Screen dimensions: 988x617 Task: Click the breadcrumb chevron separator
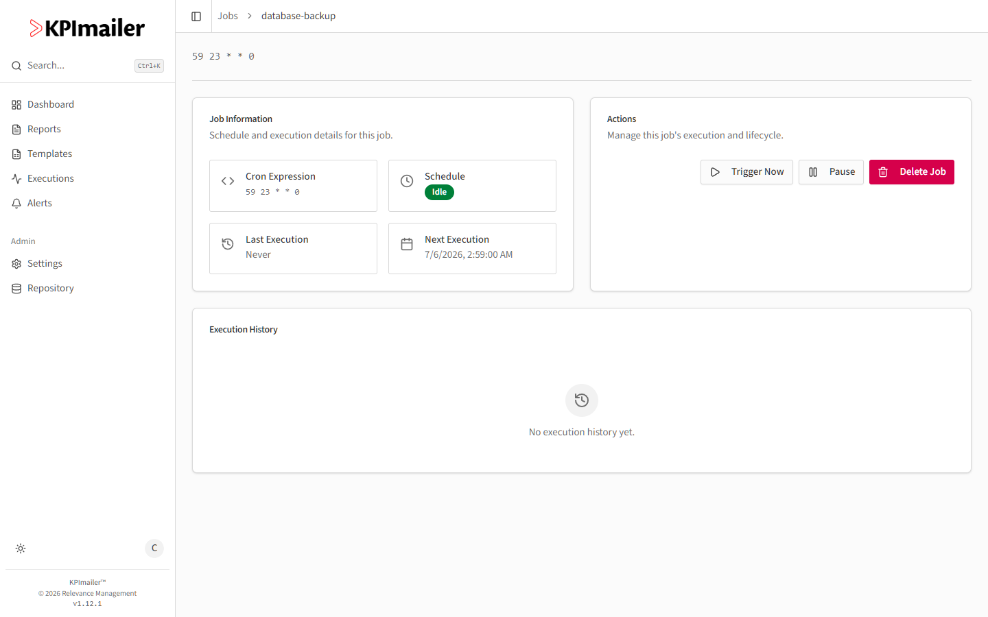[250, 16]
